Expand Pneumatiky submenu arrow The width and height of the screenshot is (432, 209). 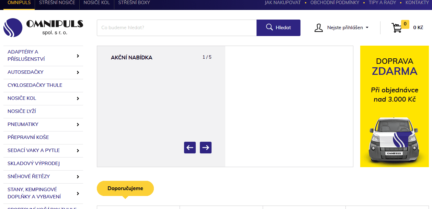click(78, 125)
